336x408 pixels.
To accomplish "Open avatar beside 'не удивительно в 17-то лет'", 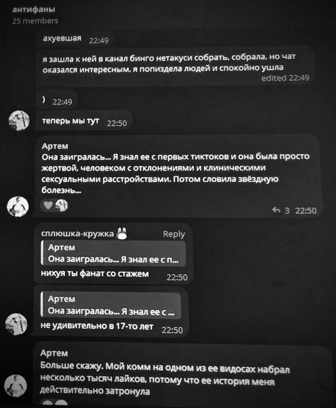I will [16, 324].
